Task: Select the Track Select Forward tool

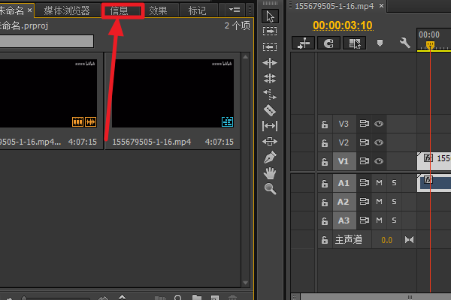Action: coord(270,31)
